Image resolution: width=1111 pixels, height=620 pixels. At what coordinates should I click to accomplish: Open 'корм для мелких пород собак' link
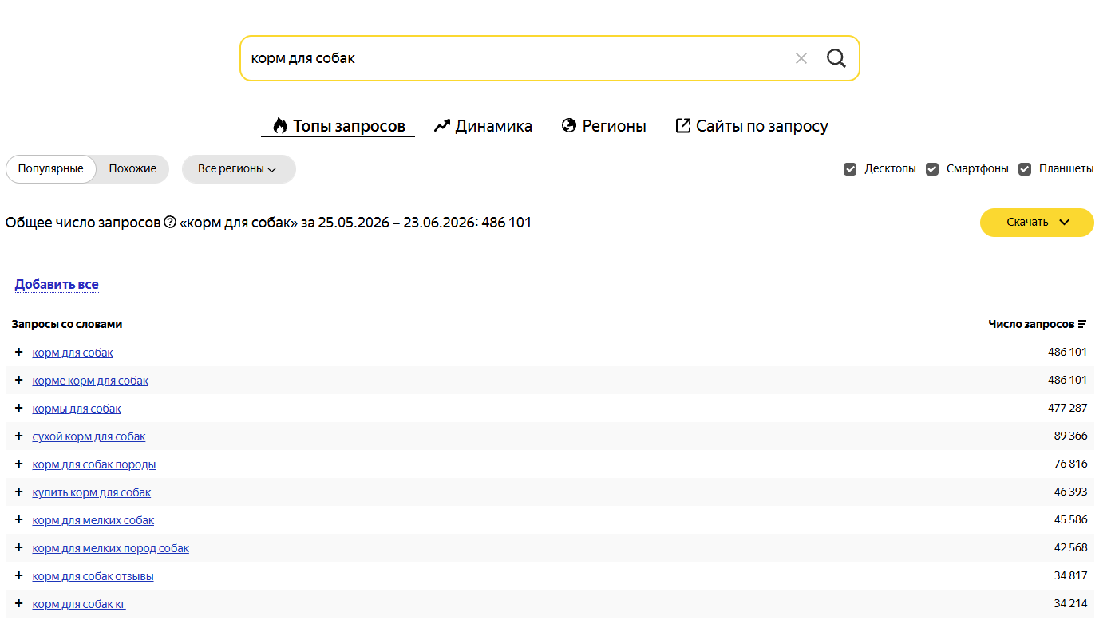(x=111, y=548)
